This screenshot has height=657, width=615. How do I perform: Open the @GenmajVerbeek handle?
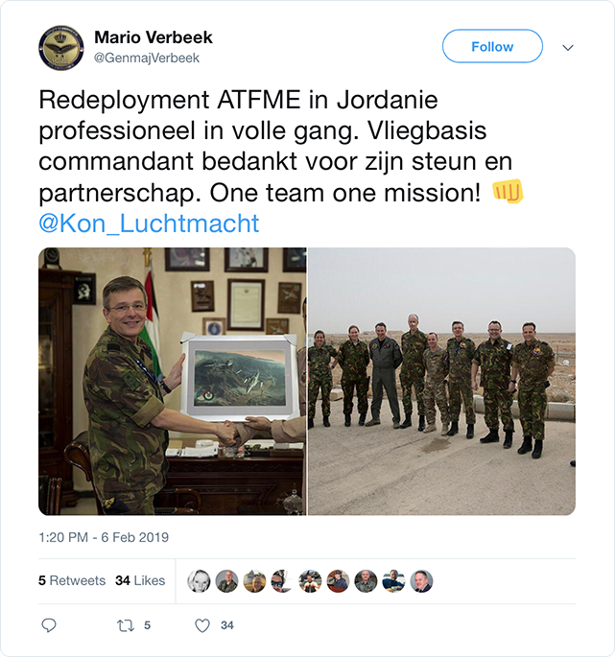click(146, 58)
